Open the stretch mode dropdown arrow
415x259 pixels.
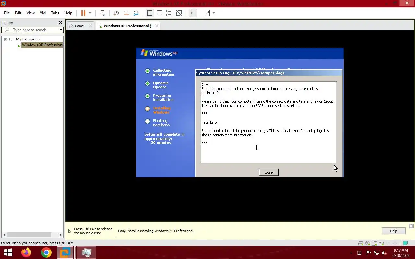tap(214, 13)
